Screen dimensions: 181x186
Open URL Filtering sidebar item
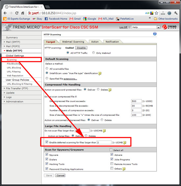point(14,72)
